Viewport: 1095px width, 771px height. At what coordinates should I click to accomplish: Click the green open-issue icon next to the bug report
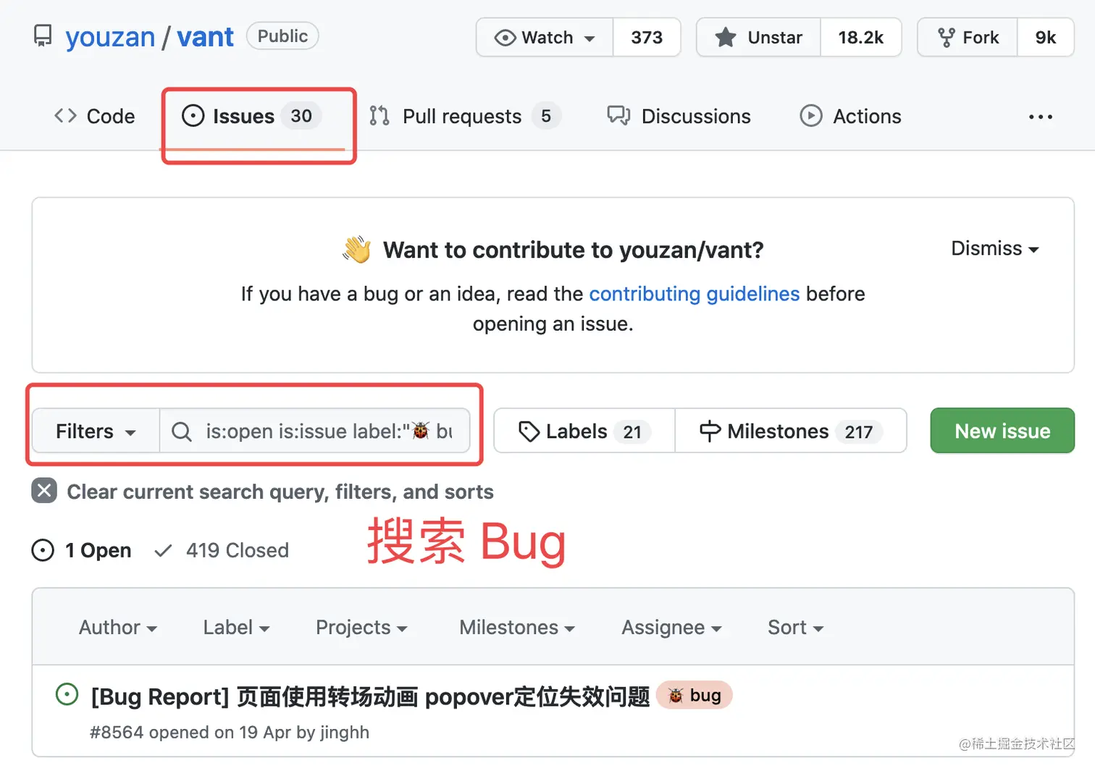coord(67,694)
